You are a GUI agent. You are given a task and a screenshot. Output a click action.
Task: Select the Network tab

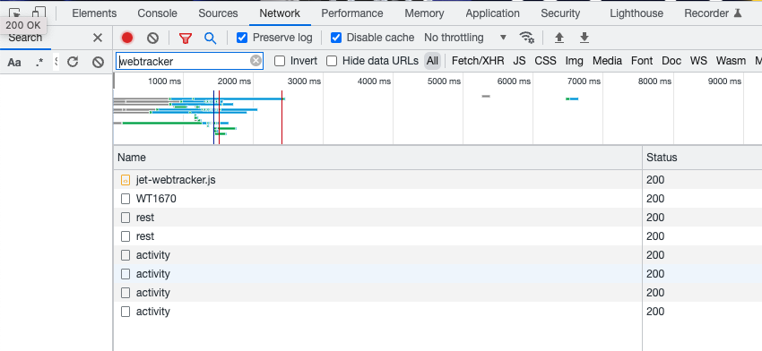pyautogui.click(x=280, y=13)
